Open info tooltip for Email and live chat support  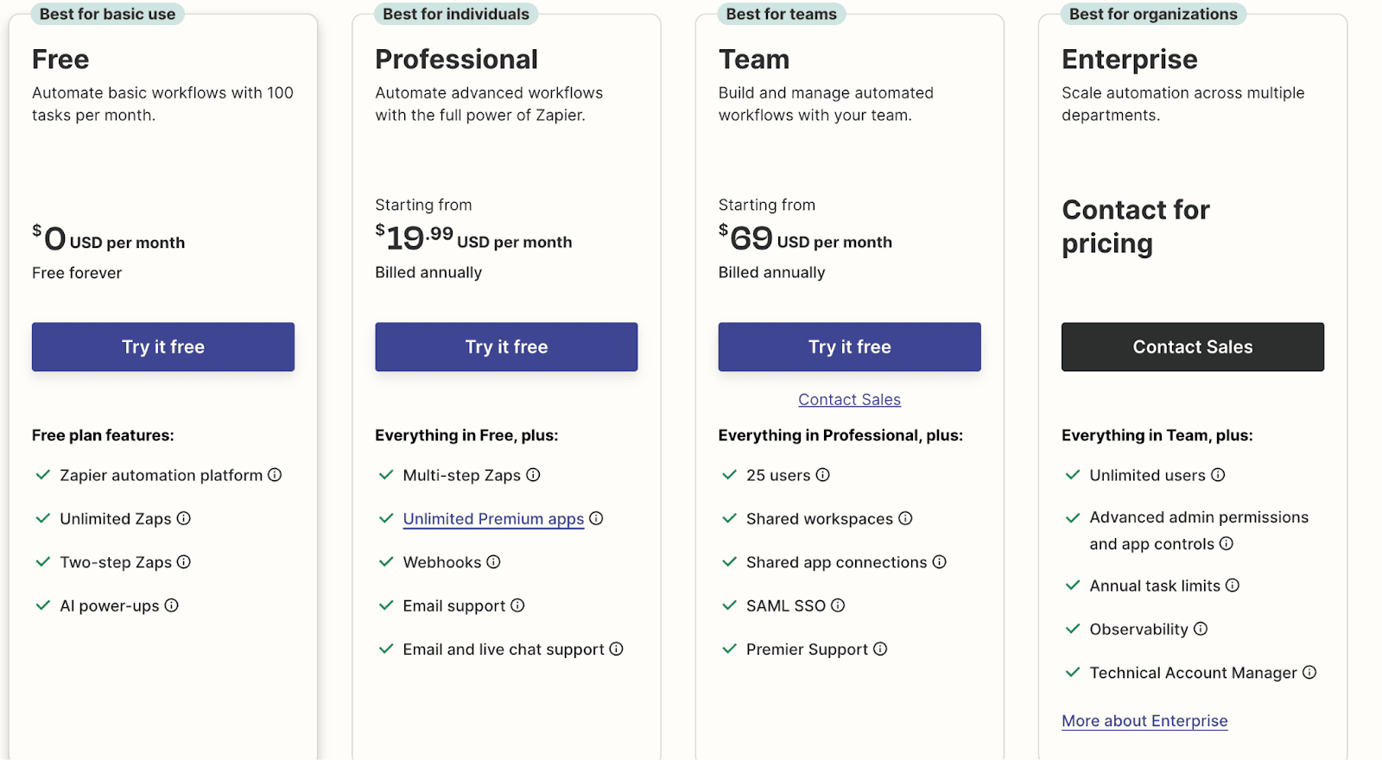617,649
